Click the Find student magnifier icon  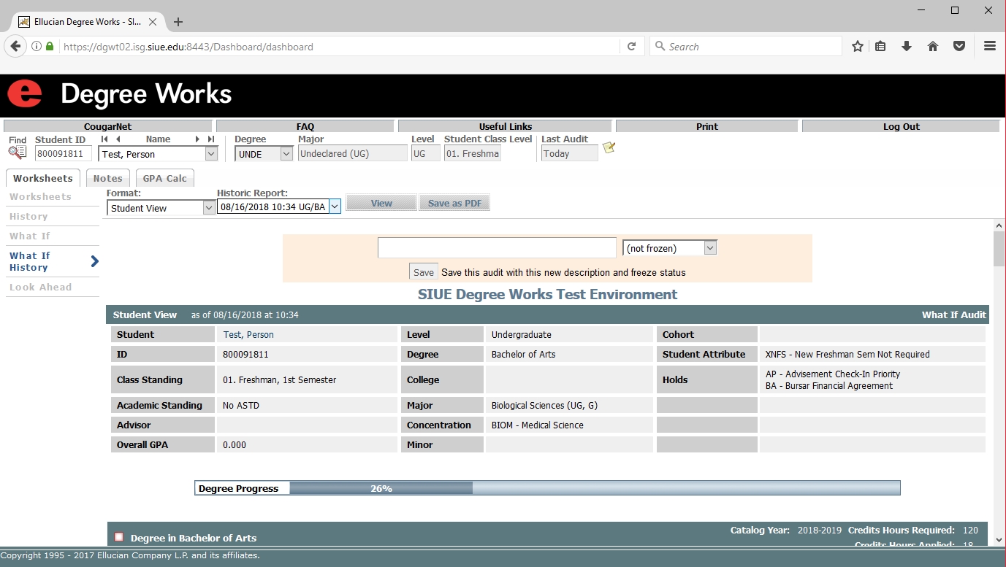tap(17, 153)
